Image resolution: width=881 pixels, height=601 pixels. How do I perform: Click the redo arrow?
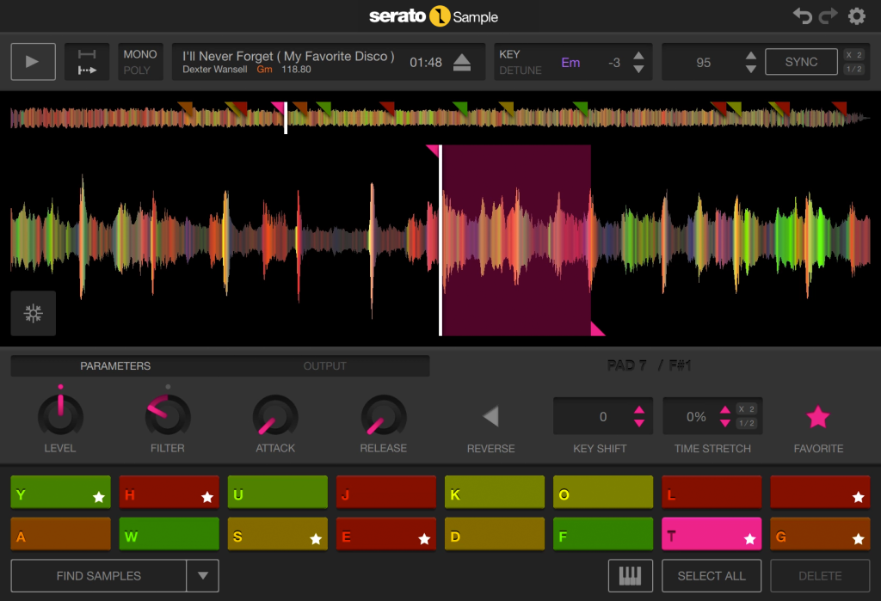point(827,15)
